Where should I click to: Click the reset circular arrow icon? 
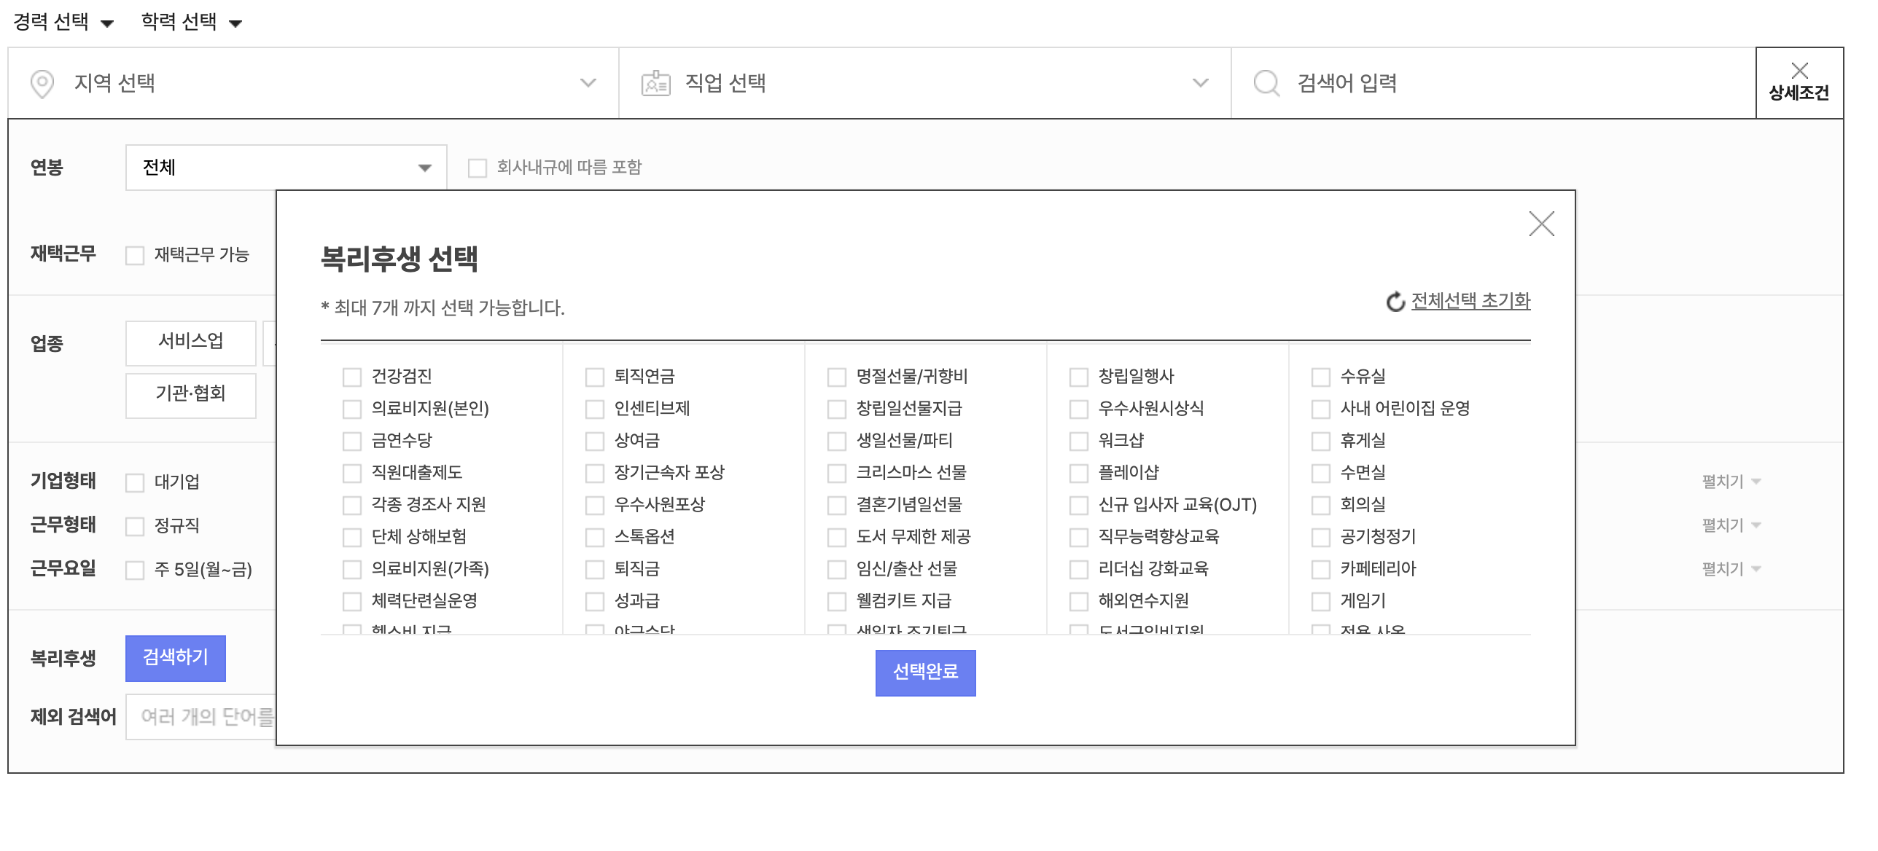click(1395, 302)
